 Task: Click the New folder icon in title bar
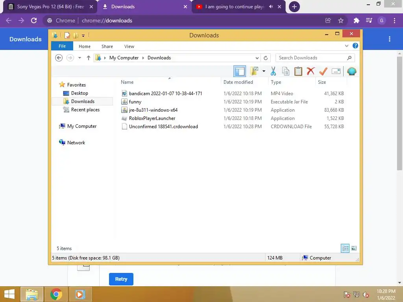click(x=76, y=35)
